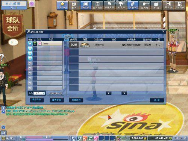Open the 4人 team size dropdown

39,93
